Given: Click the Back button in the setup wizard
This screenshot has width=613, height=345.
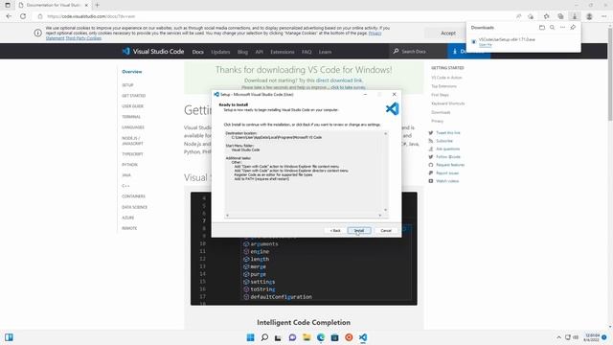Looking at the screenshot, I should (x=335, y=230).
